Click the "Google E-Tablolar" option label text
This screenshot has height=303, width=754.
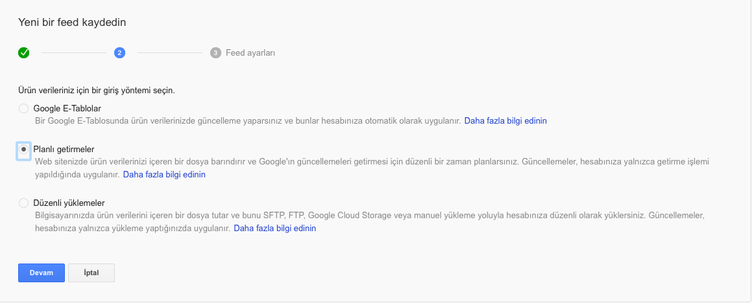pyautogui.click(x=67, y=108)
